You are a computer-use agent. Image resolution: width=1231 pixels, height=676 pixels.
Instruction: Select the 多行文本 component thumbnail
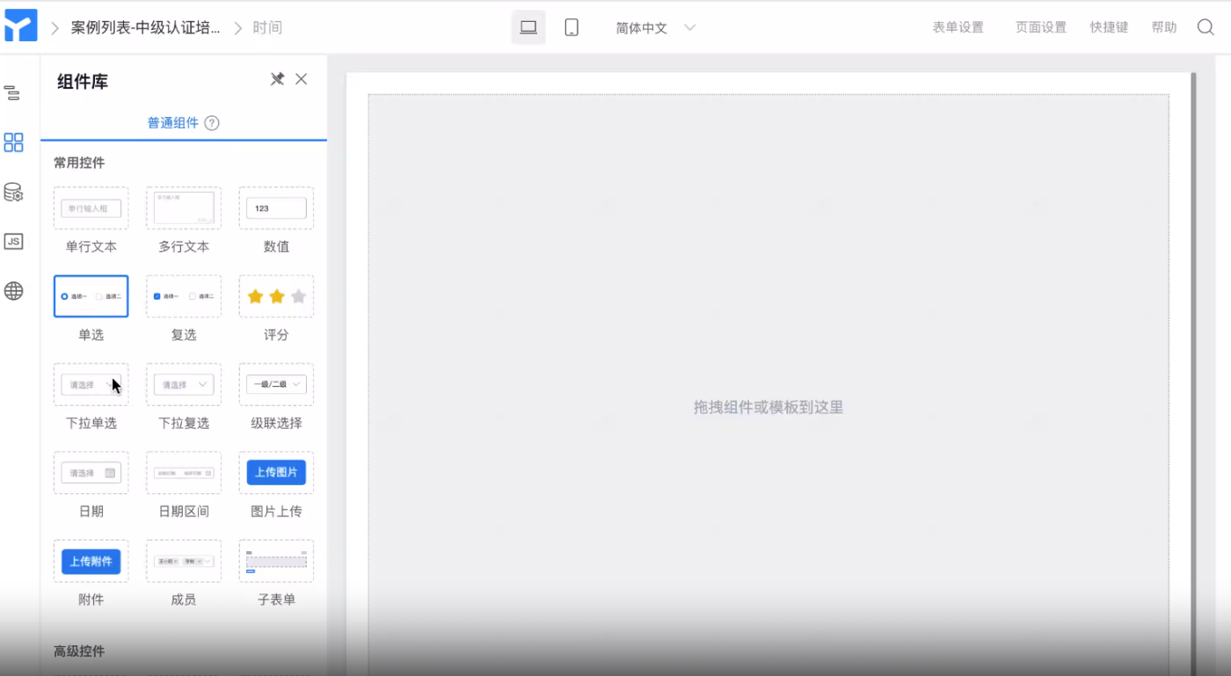[x=184, y=208]
